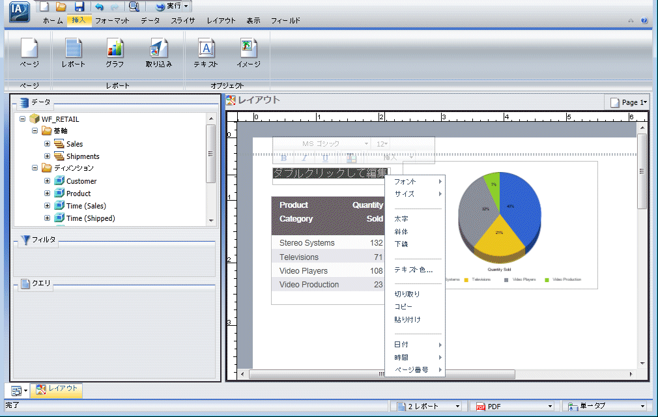Open the フォント submenu in context menu
The height and width of the screenshot is (417, 658).
415,182
